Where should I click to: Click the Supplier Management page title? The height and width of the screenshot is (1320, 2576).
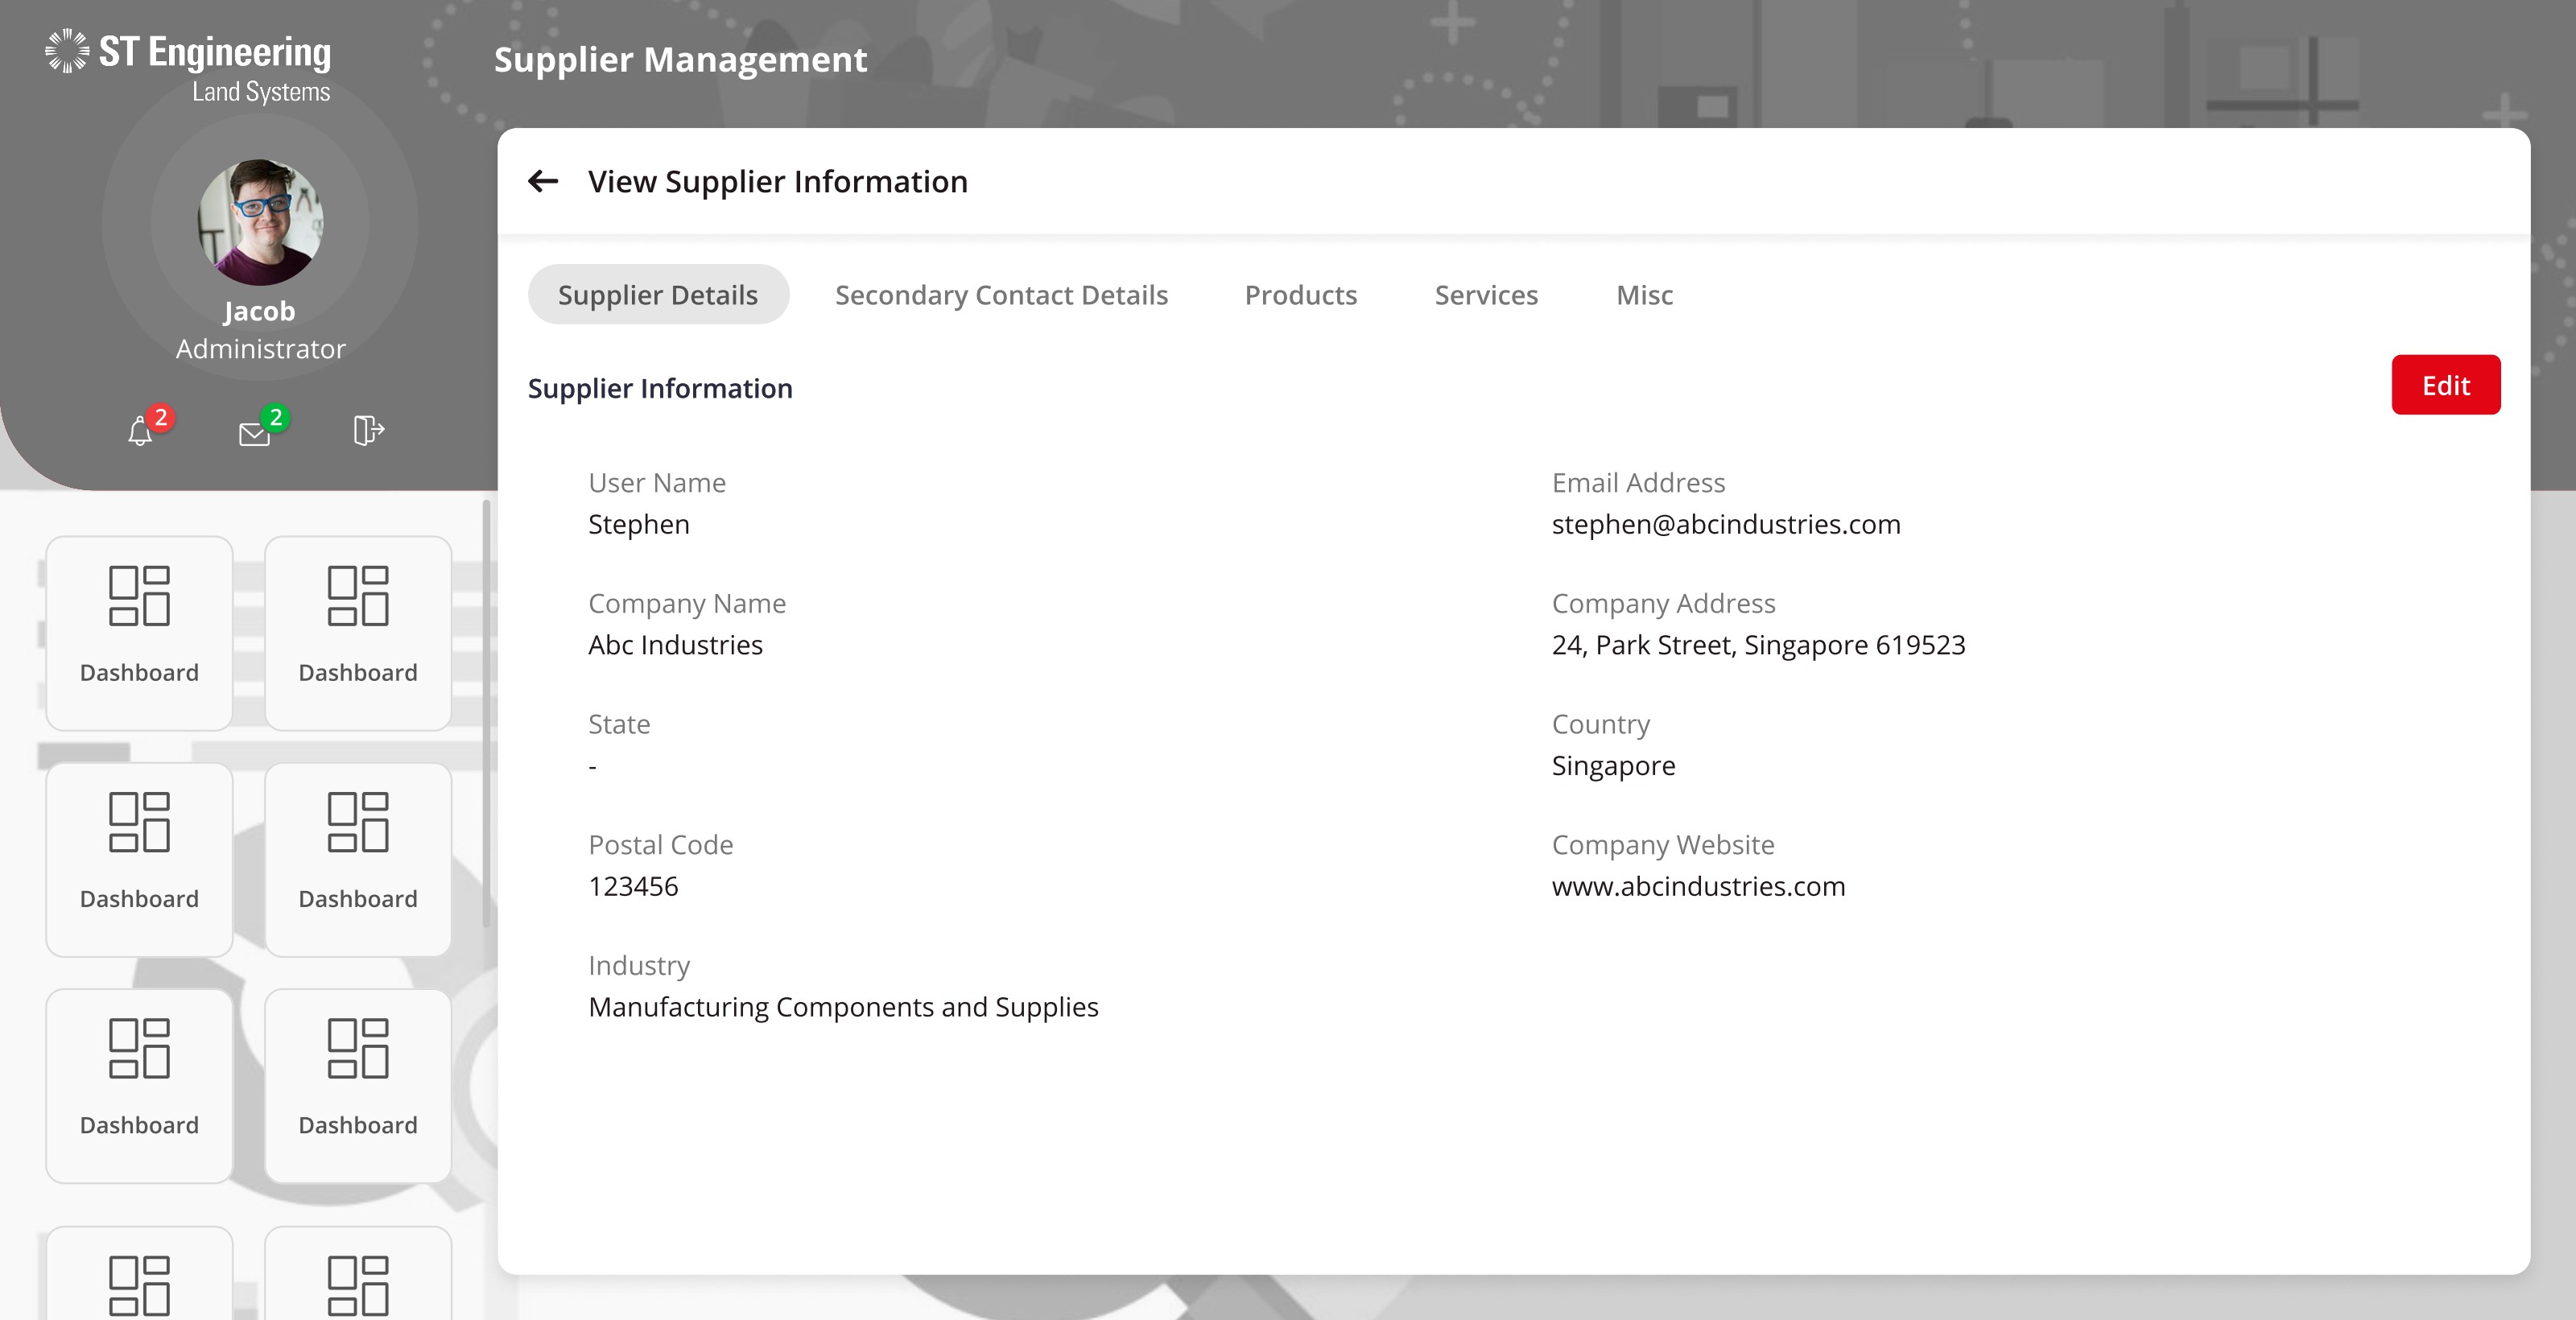pyautogui.click(x=680, y=60)
